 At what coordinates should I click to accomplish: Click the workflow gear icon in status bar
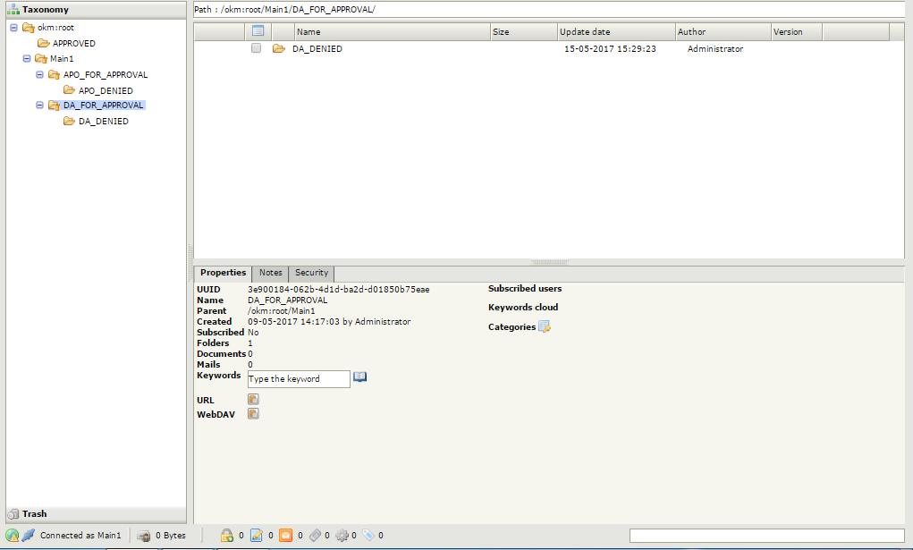pyautogui.click(x=342, y=536)
